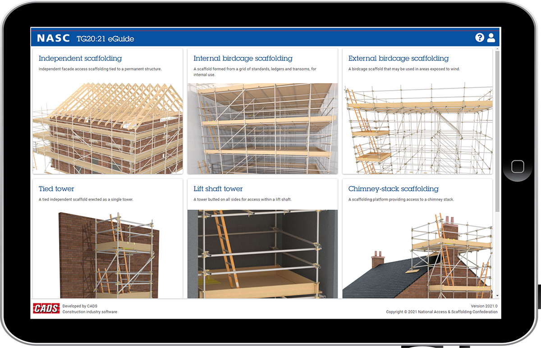Tap the tablet home button
The image size is (541, 348).
(518, 167)
